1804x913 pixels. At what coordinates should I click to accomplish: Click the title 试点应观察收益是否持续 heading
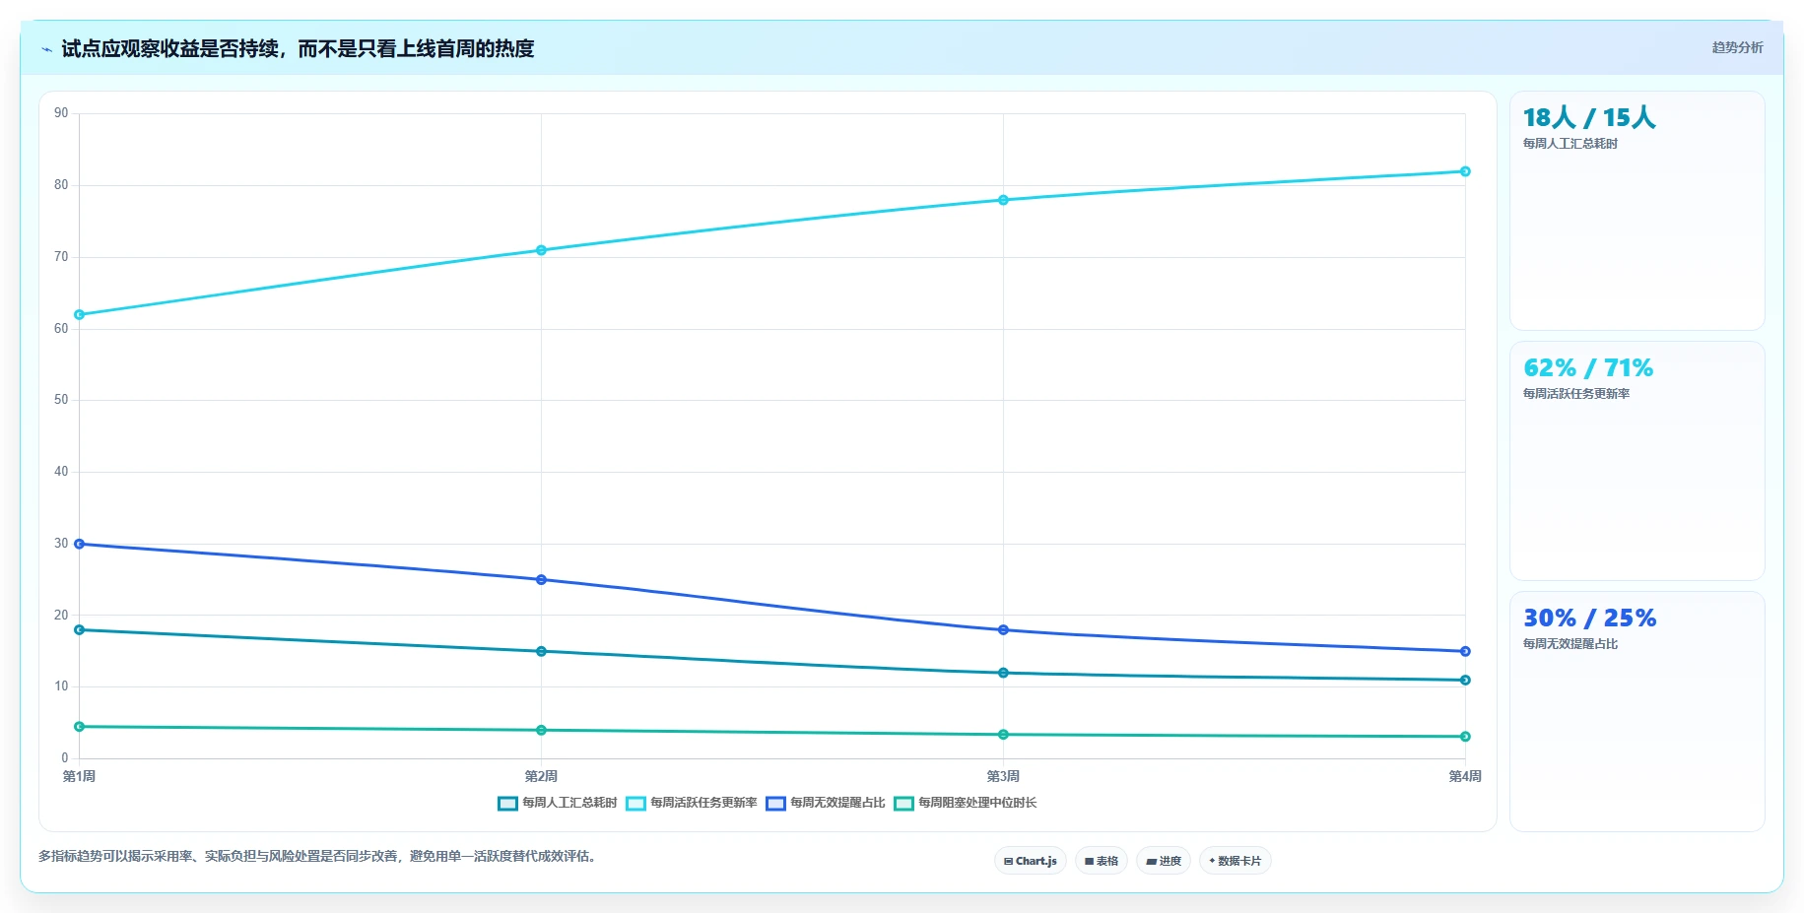[298, 49]
